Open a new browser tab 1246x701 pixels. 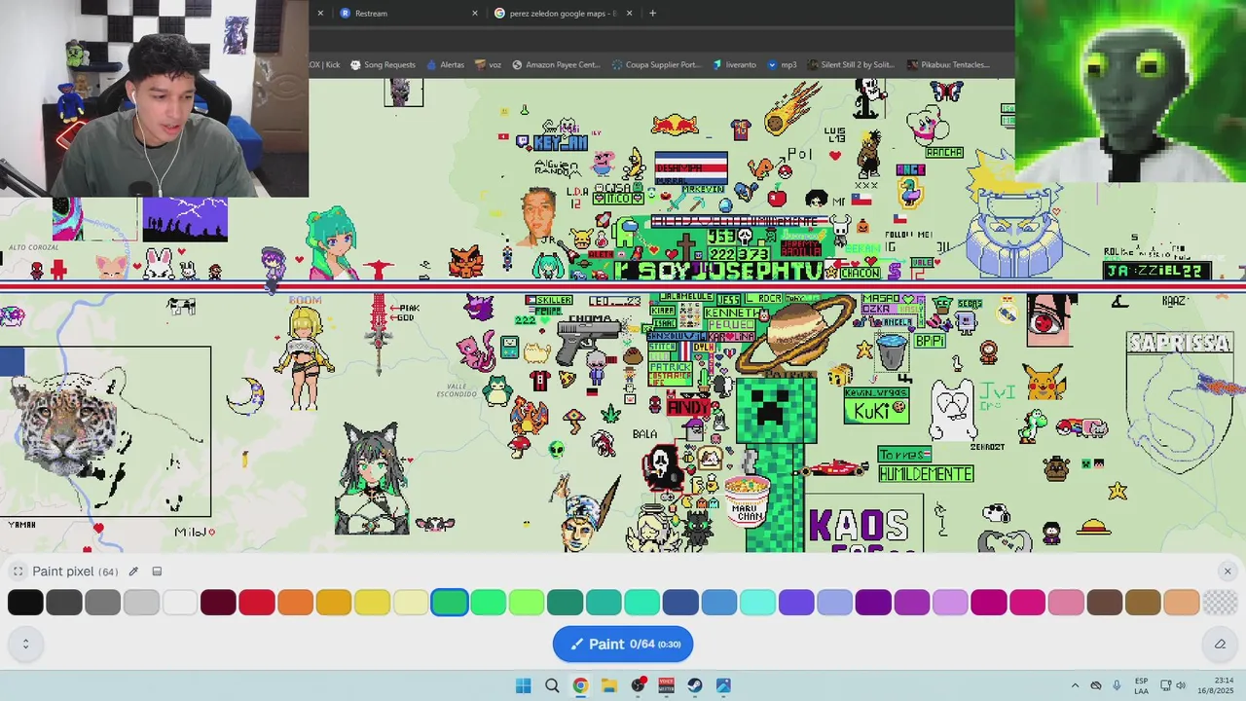(x=652, y=14)
